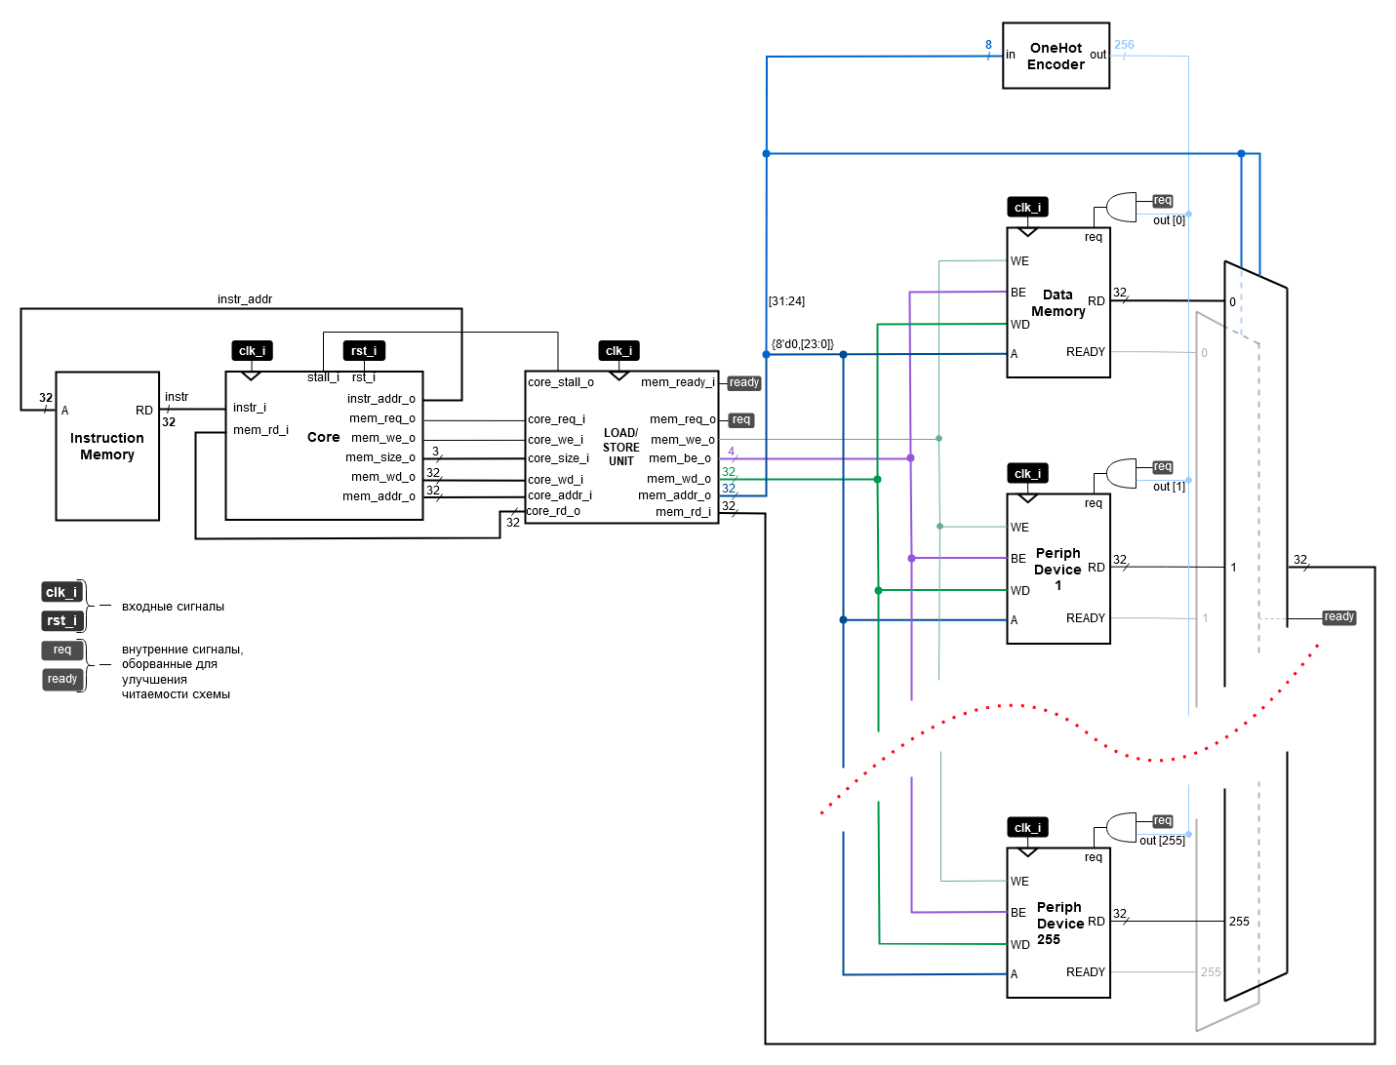Click the READY port of Data Memory
This screenshot has width=1396, height=1065.
1086,352
